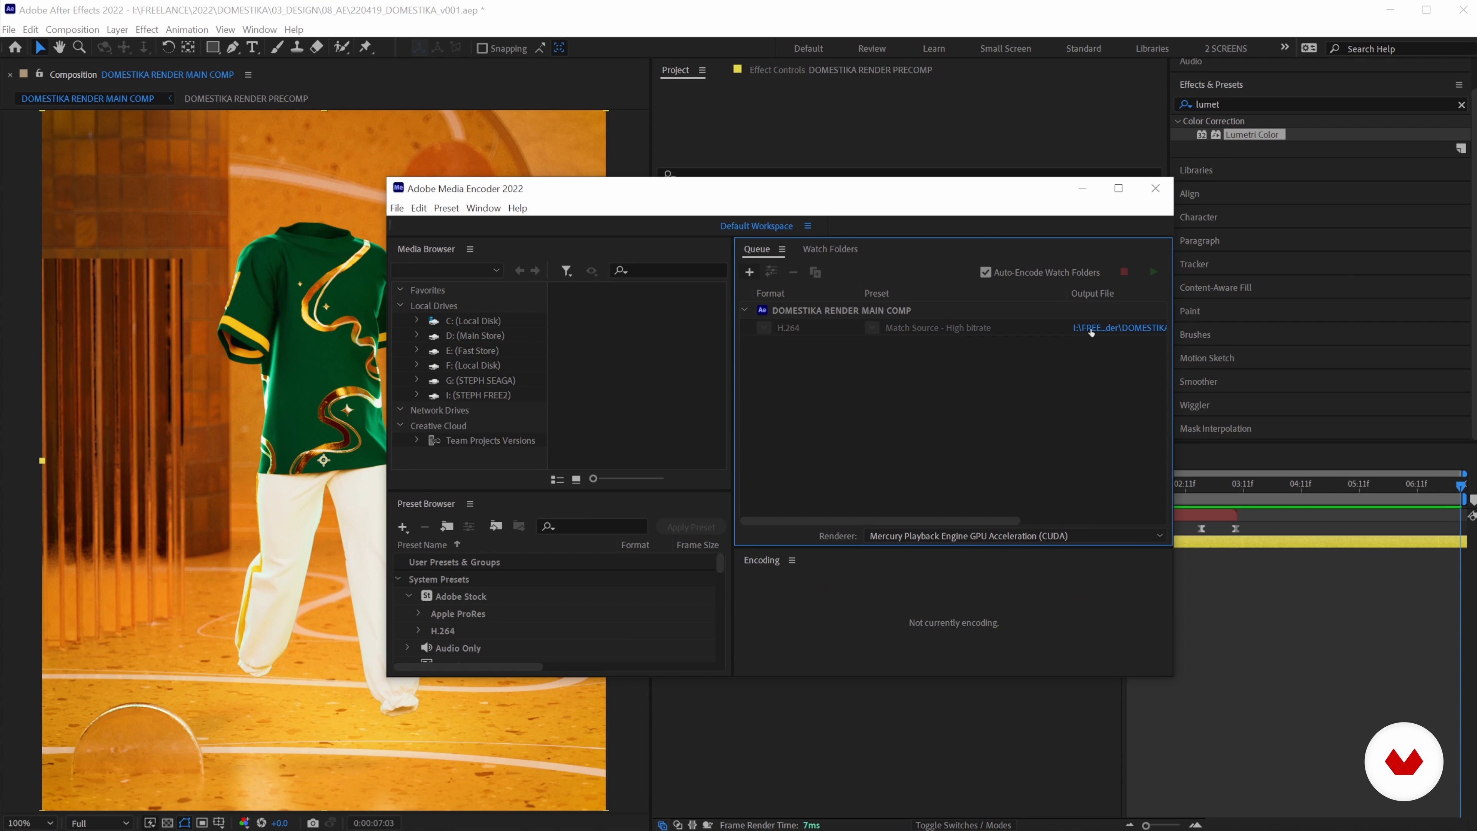The image size is (1477, 831).
Task: Open the Preset menu in Media Encoder
Action: [446, 208]
